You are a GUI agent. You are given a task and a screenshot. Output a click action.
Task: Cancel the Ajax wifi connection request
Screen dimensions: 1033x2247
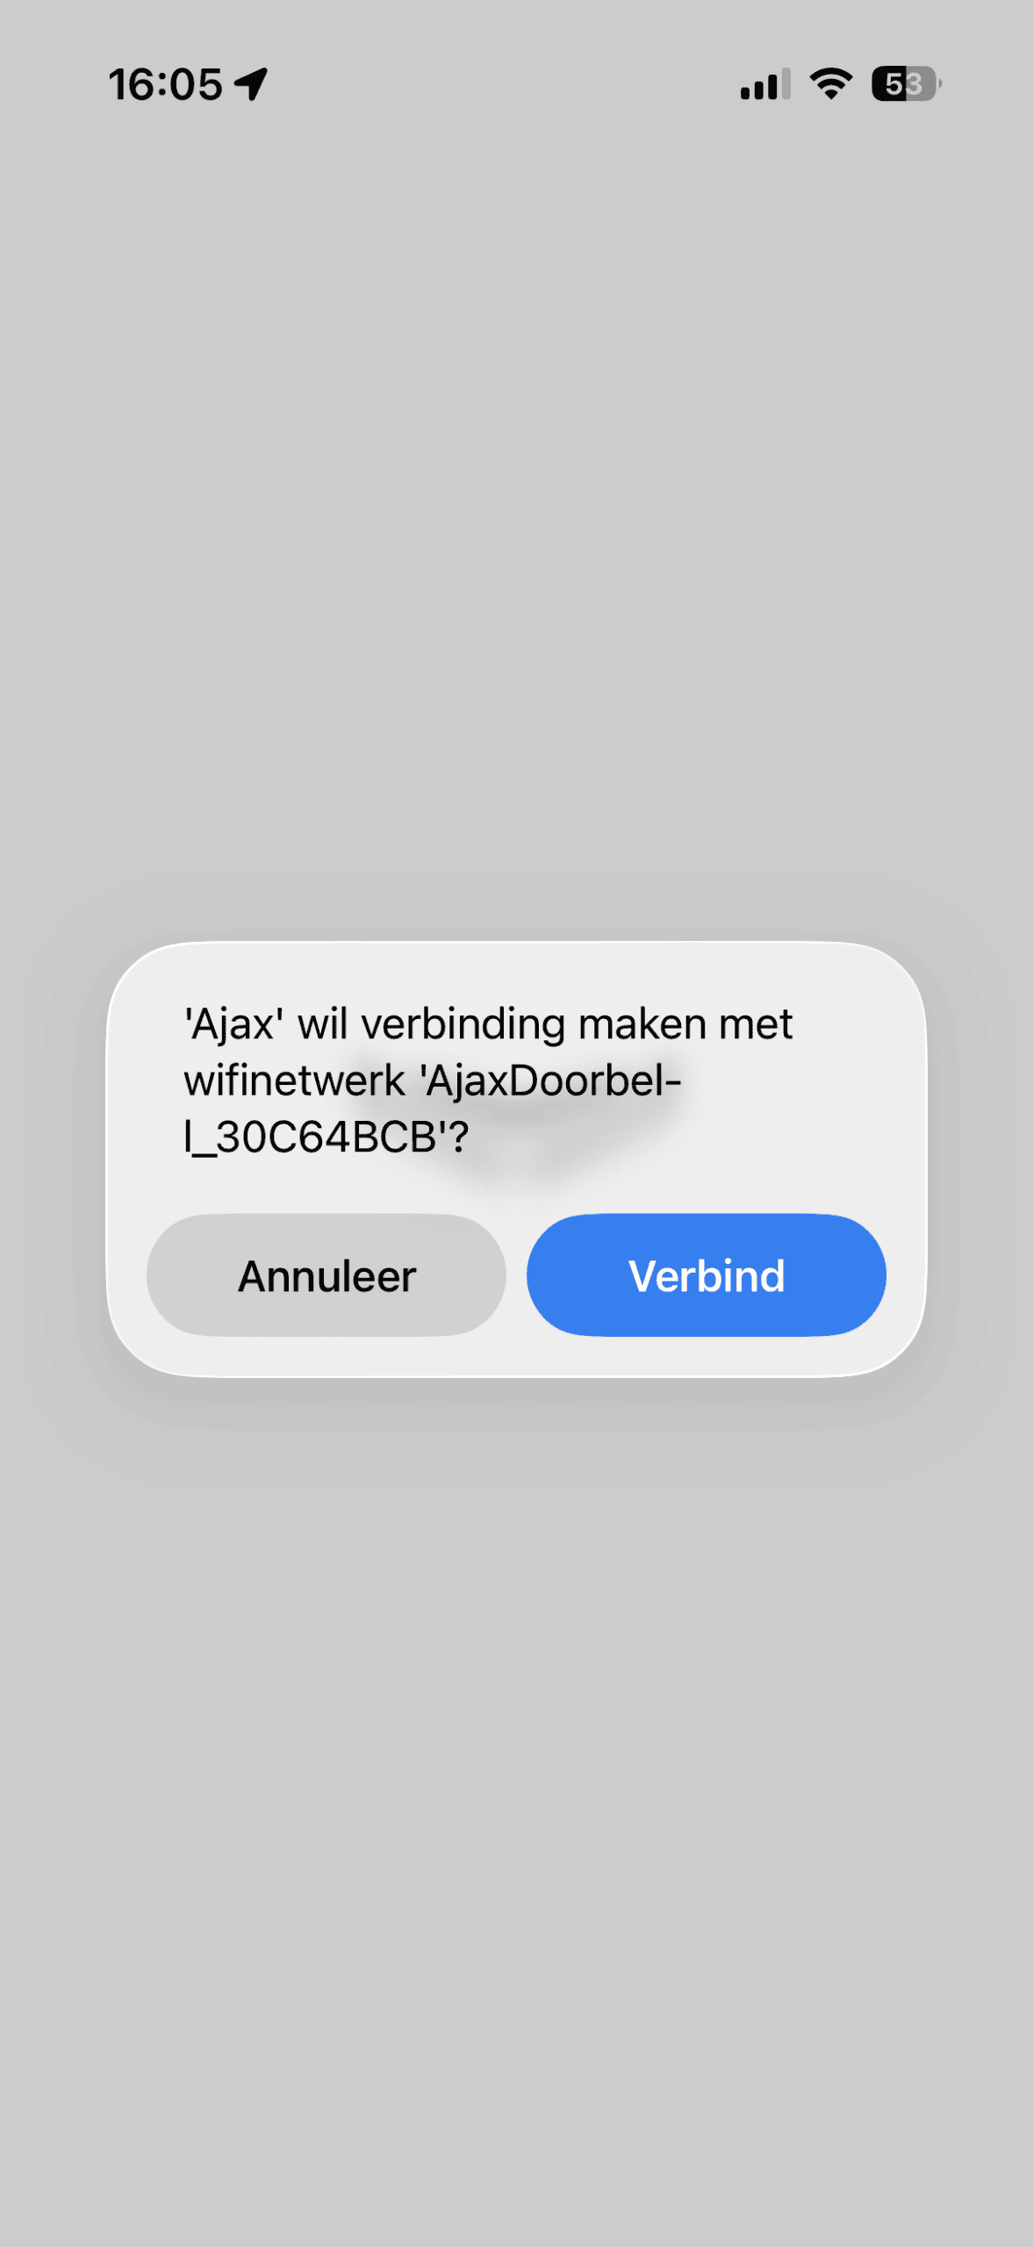326,1274
